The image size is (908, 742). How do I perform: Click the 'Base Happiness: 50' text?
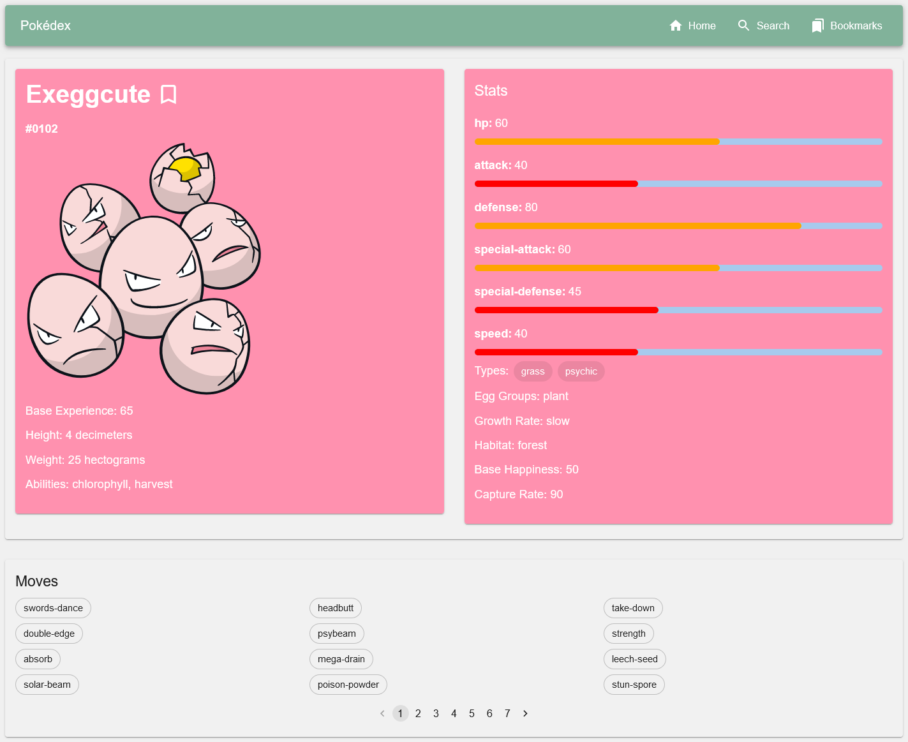tap(526, 470)
